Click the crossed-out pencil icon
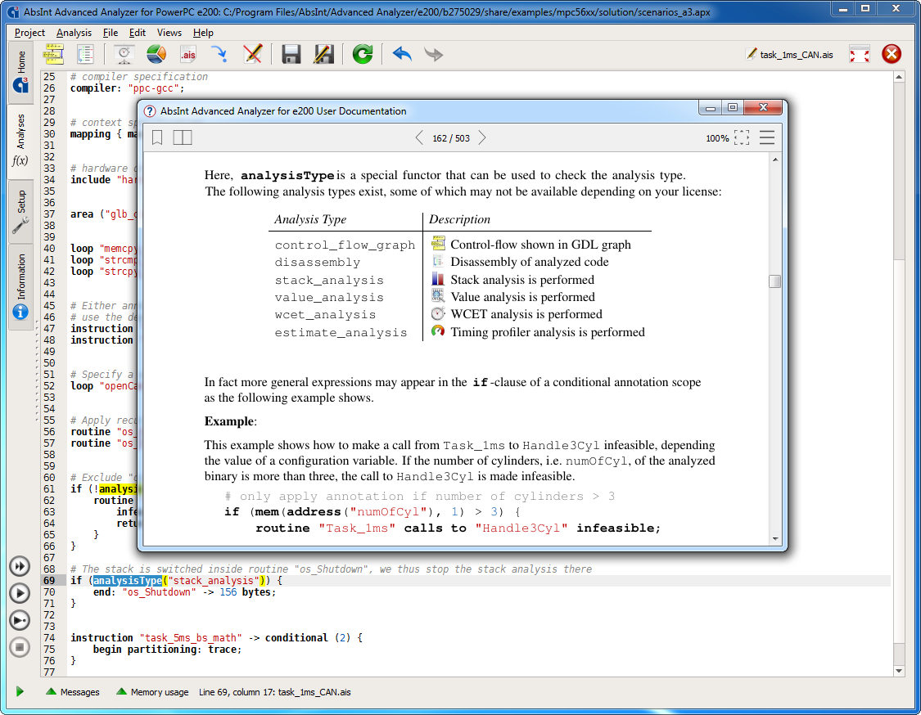 tap(253, 55)
